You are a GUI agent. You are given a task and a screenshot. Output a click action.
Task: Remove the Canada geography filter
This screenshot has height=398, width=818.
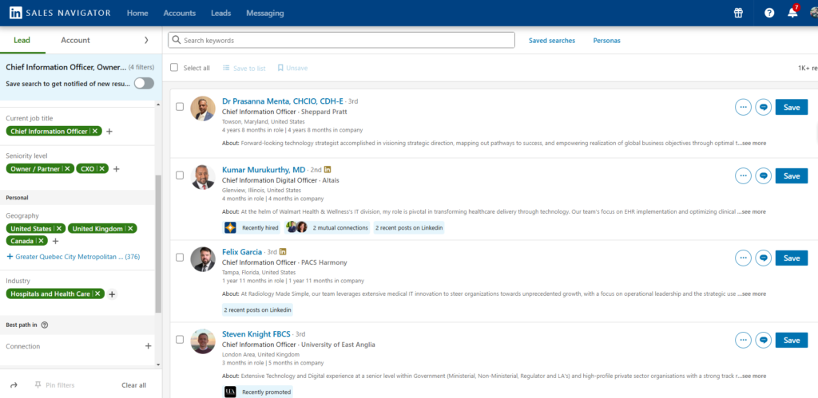point(42,241)
